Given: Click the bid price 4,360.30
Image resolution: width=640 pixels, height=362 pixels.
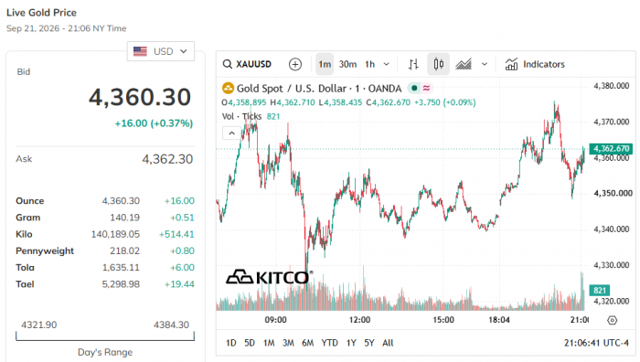Looking at the screenshot, I should click(x=140, y=97).
